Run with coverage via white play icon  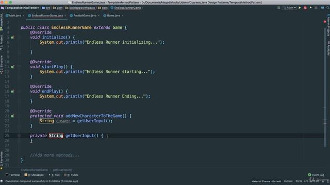(310, 8)
